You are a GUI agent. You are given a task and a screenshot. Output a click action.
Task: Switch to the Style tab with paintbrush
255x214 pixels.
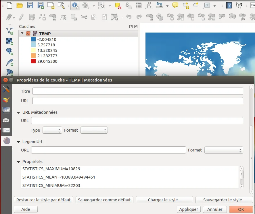click(6, 100)
